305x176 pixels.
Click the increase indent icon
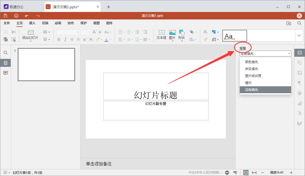[x=145, y=32]
